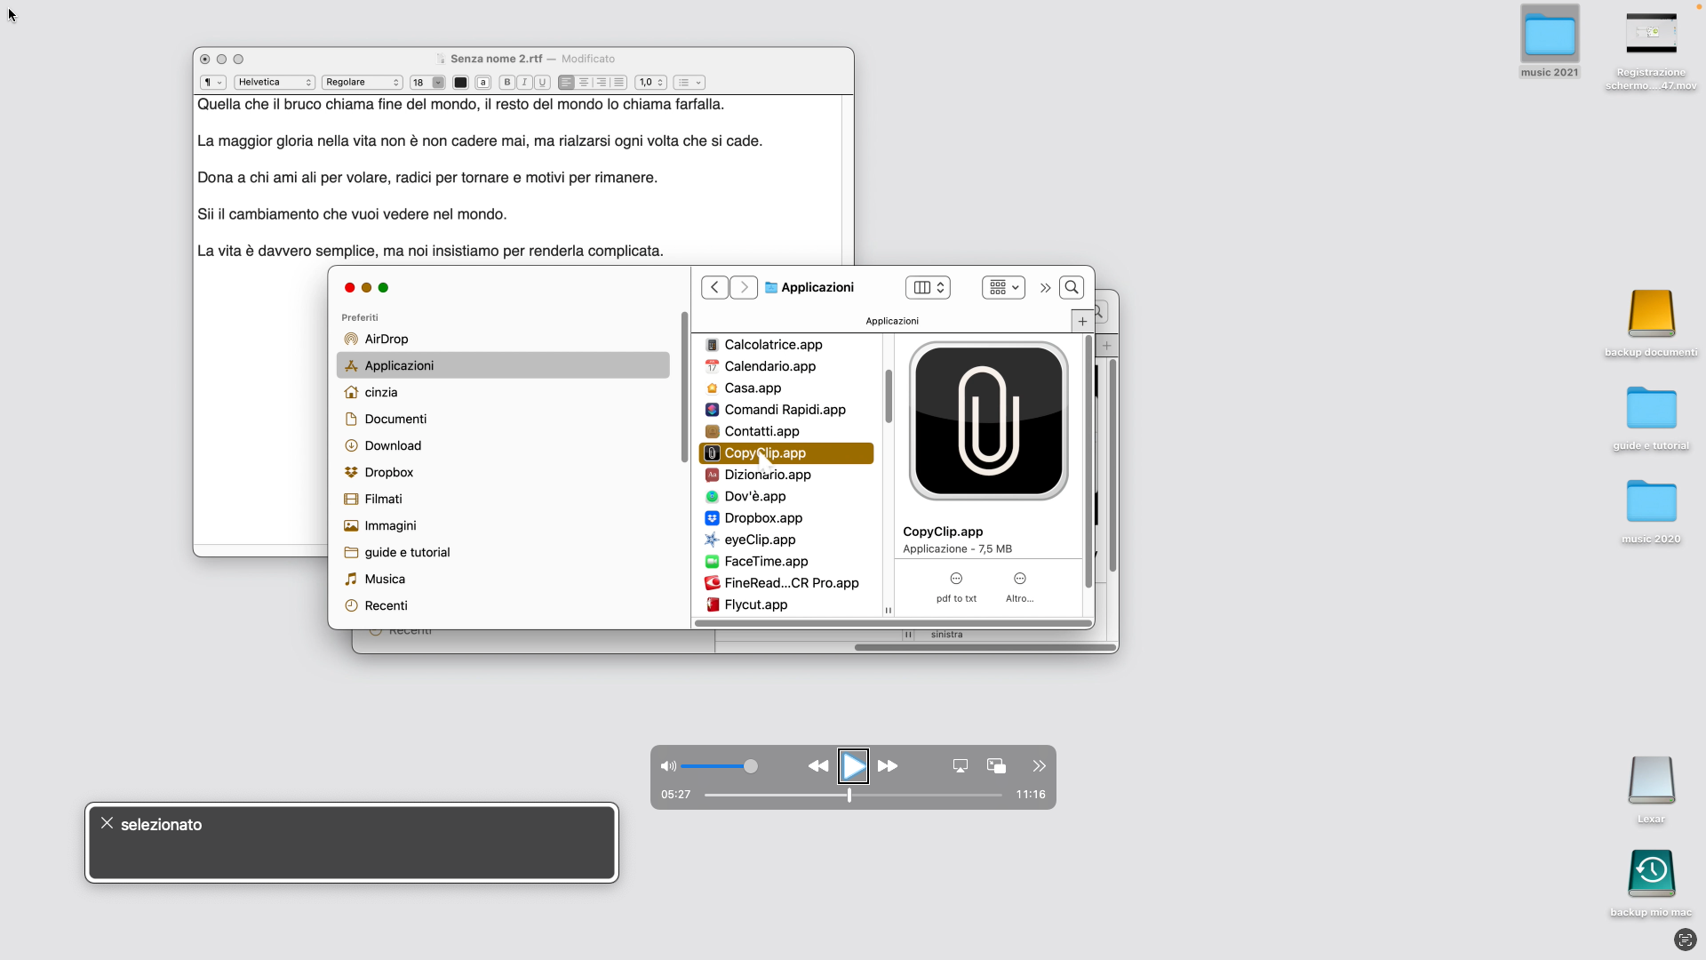The width and height of the screenshot is (1706, 960).
Task: Open Documenti in Finder sidebar
Action: (503, 419)
